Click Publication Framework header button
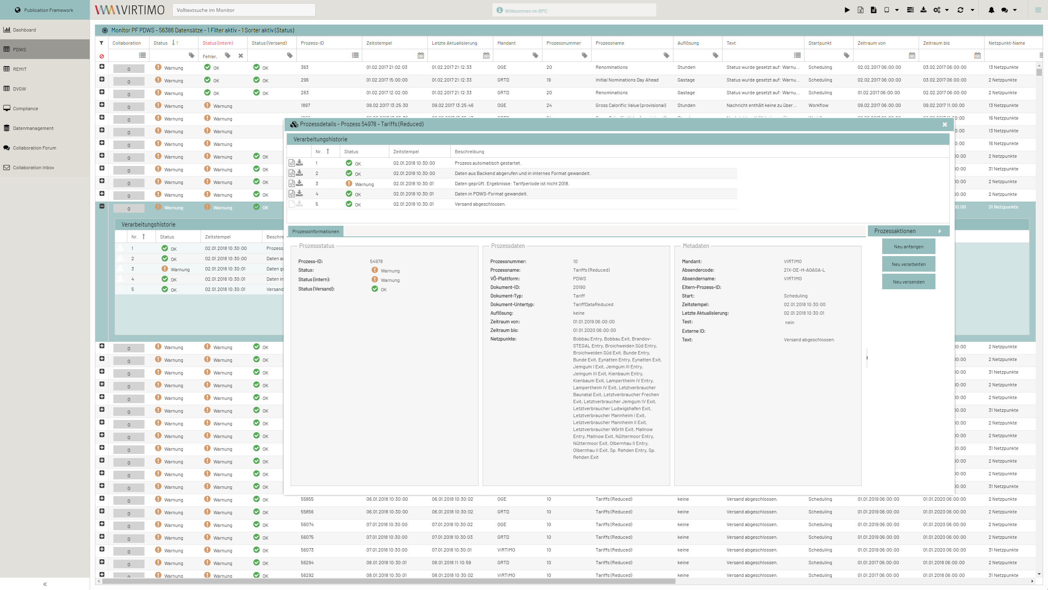 click(x=45, y=10)
